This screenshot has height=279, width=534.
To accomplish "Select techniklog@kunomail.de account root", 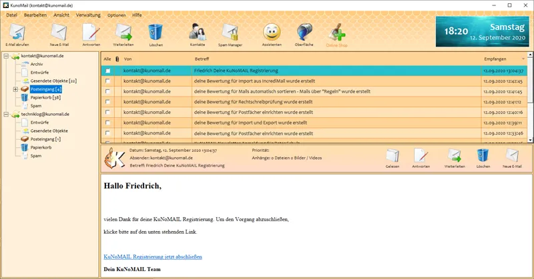I will 45,114.
